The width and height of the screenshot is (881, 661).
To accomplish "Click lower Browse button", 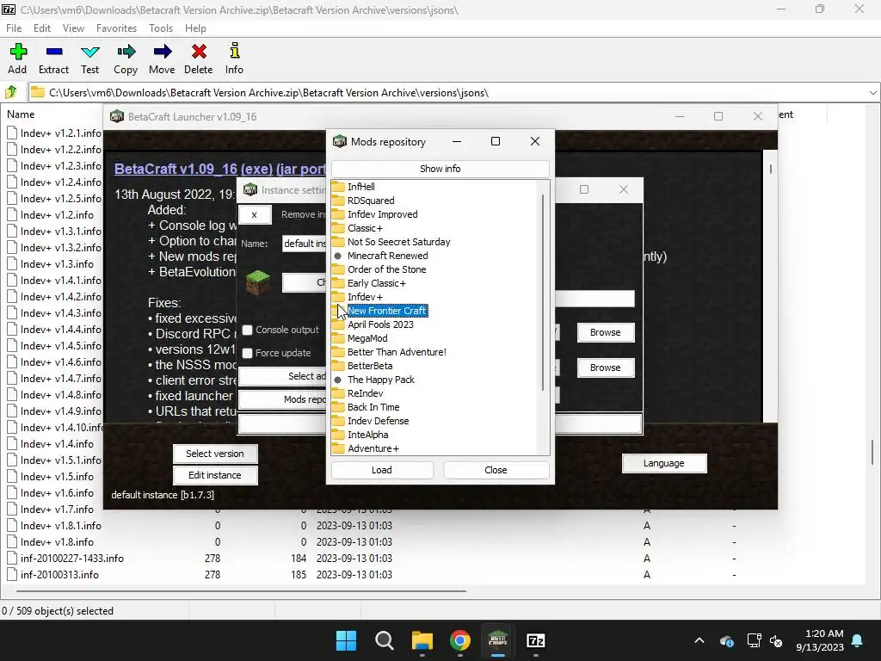I will click(606, 368).
